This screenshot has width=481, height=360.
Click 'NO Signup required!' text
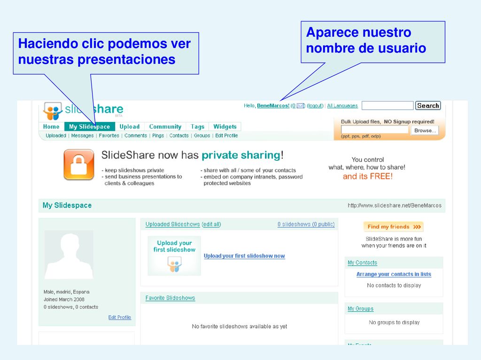[409, 121]
